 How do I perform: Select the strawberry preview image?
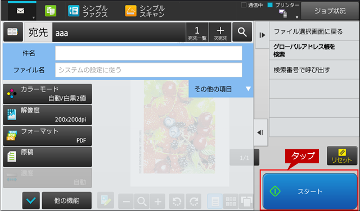[x=179, y=127]
